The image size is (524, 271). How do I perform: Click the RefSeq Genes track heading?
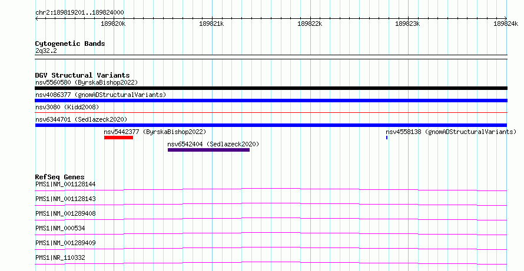pyautogui.click(x=60, y=177)
